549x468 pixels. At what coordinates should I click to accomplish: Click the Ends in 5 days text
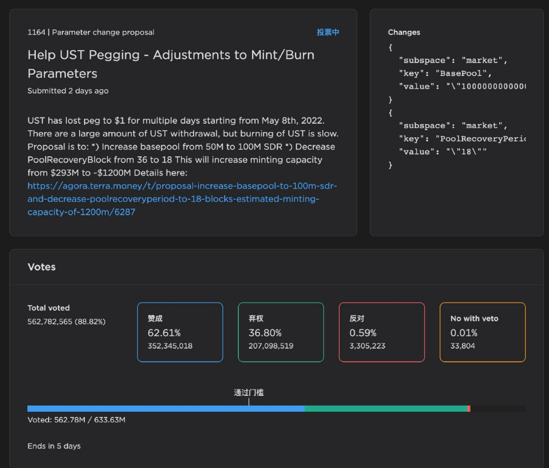coord(54,446)
